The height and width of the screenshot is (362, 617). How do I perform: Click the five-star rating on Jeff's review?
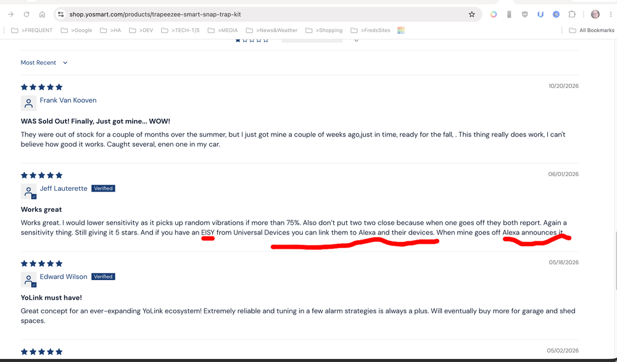pyautogui.click(x=42, y=175)
